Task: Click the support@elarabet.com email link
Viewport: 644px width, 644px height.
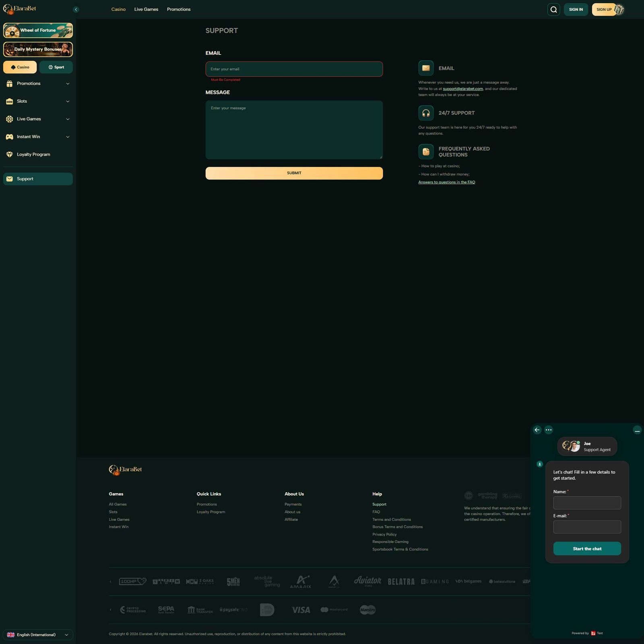Action: click(x=463, y=89)
